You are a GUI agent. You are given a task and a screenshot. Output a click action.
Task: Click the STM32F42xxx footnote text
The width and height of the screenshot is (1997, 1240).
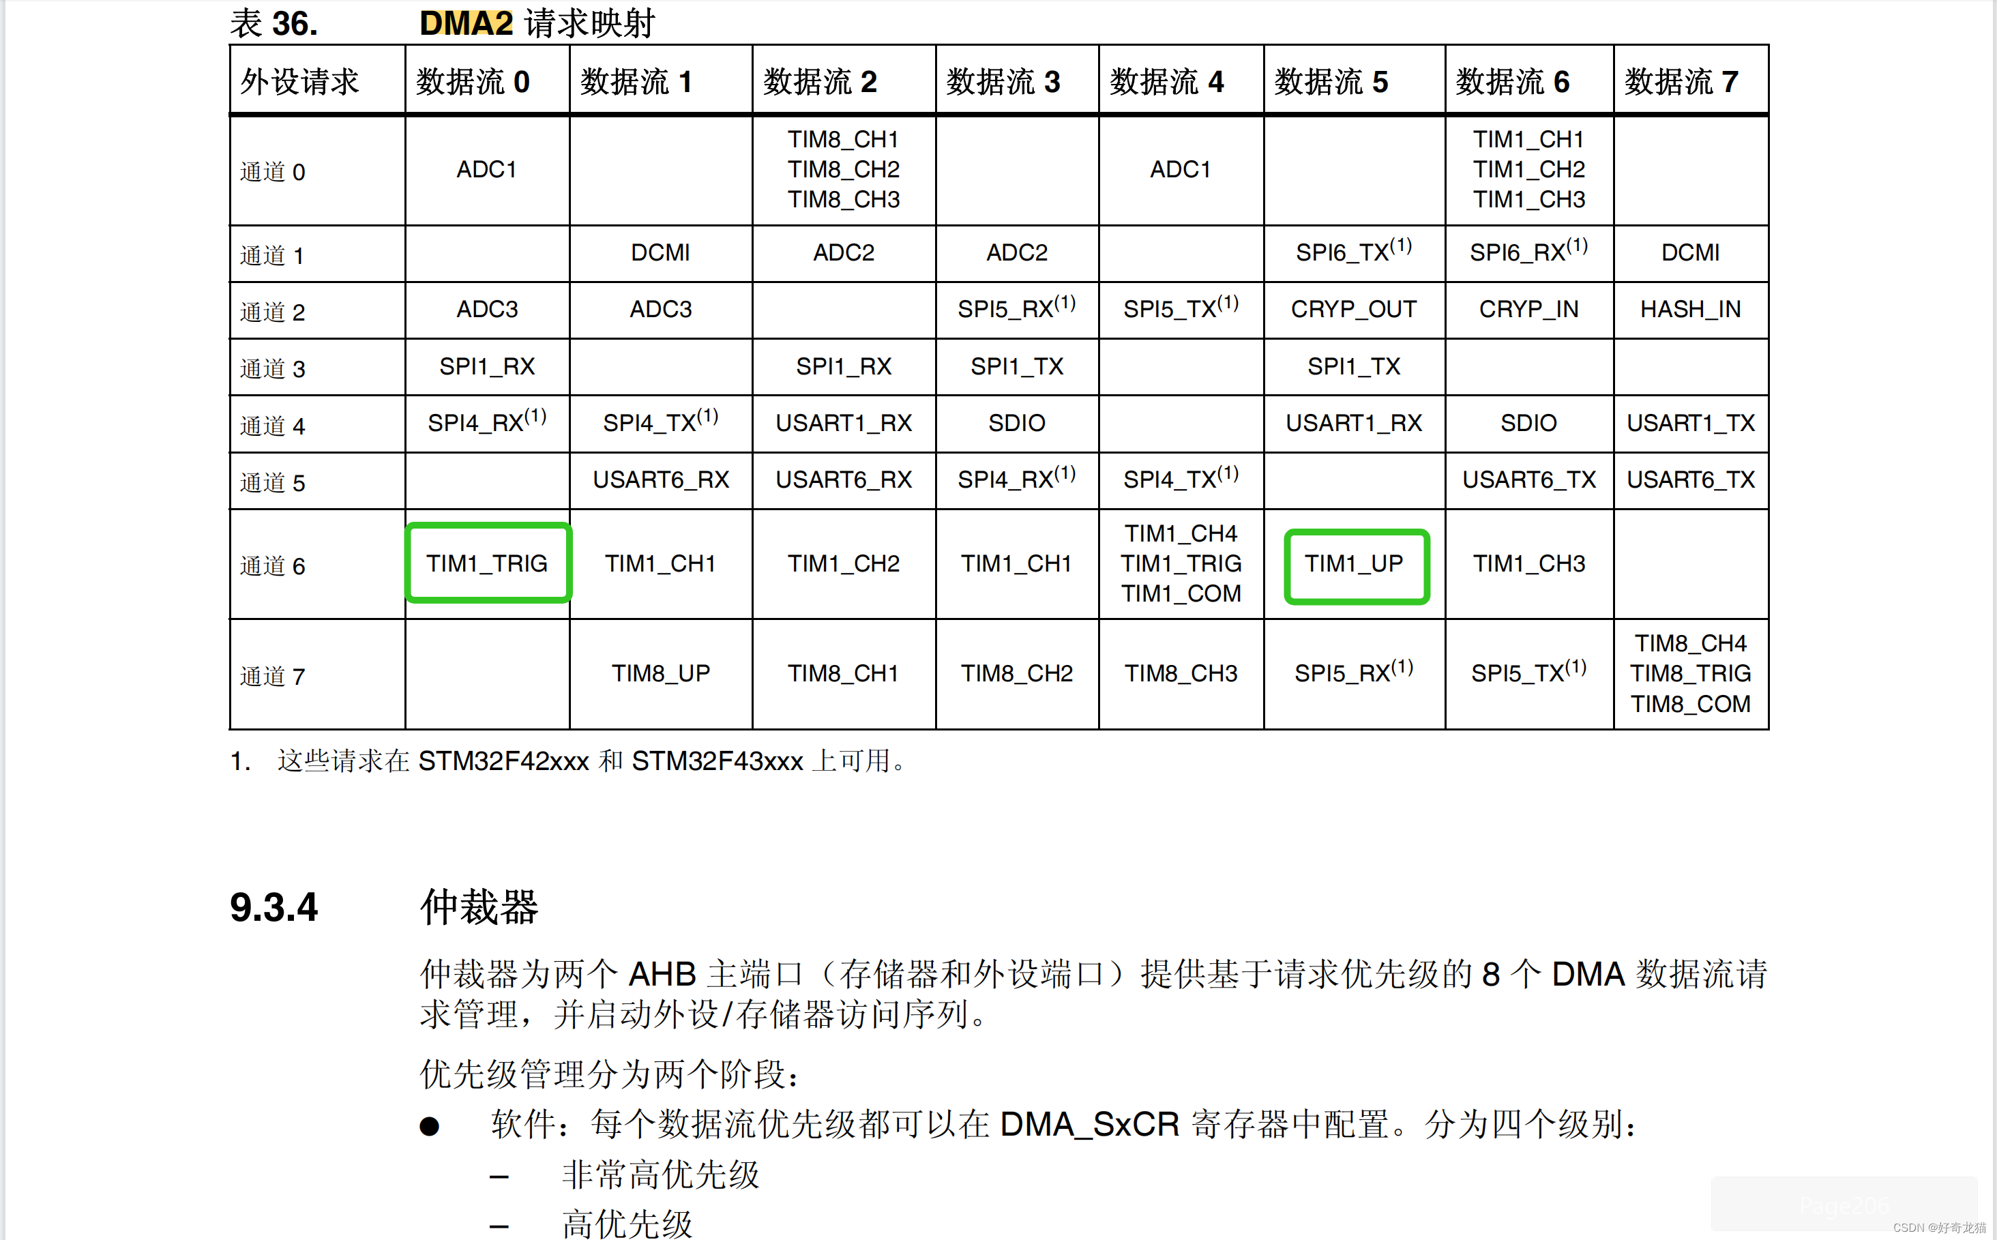(x=503, y=761)
